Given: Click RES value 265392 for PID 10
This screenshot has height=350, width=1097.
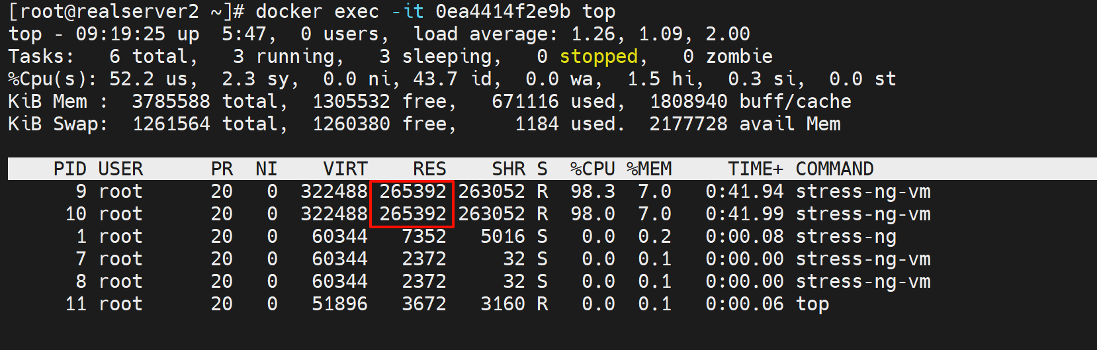Looking at the screenshot, I should (x=412, y=214).
